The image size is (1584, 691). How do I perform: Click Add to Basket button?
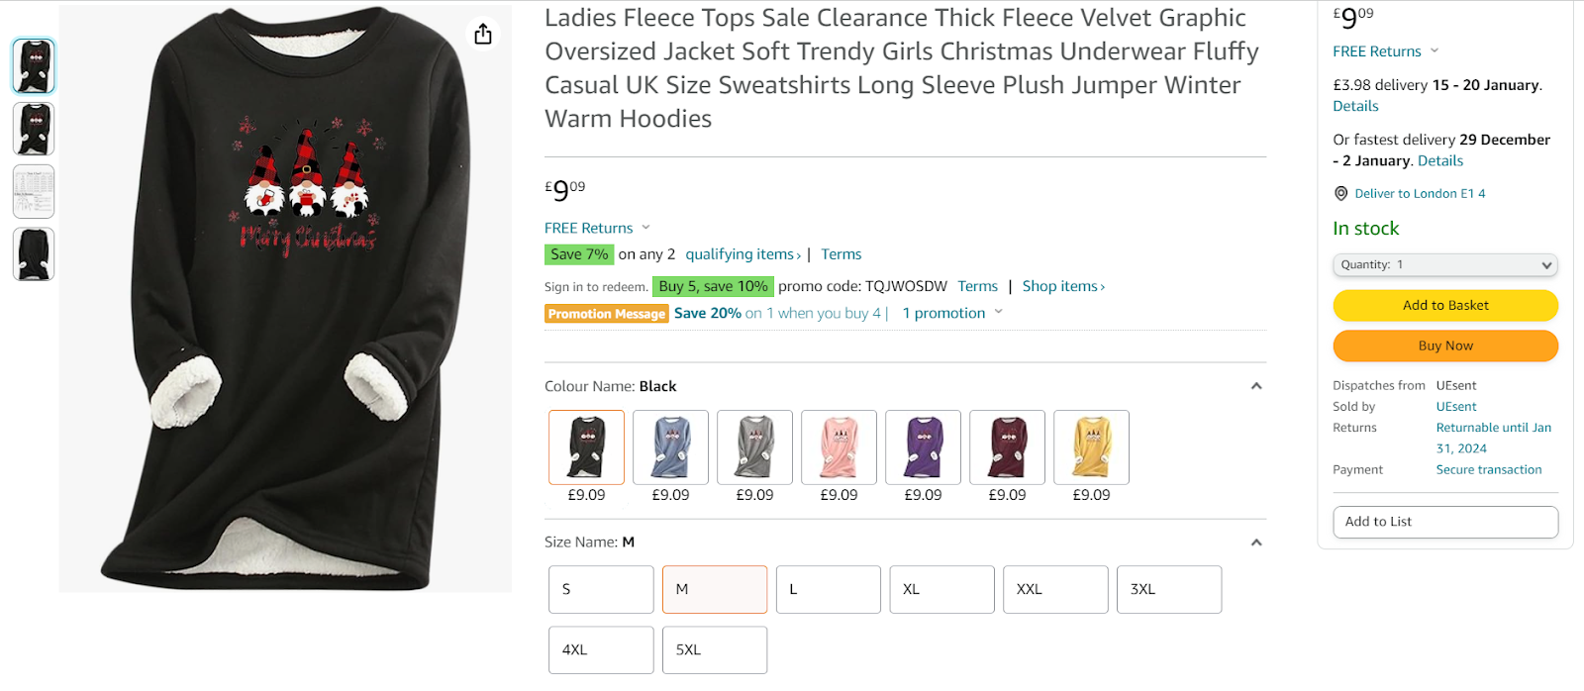[x=1445, y=305]
